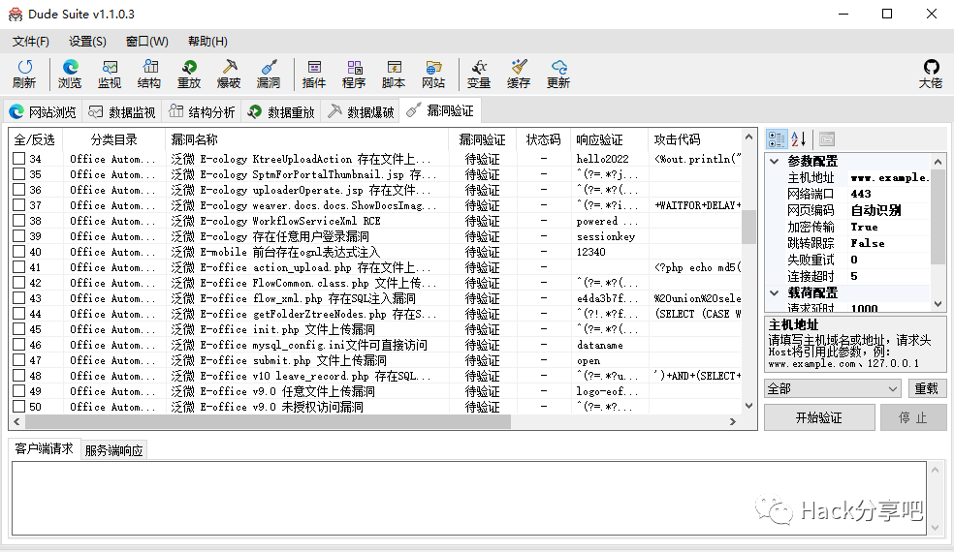This screenshot has width=954, height=552.
Task: Check the box for row 42
Action: point(18,283)
